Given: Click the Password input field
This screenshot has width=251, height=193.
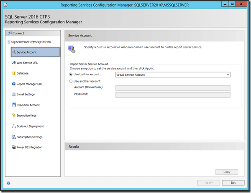Looking at the screenshot, I should coord(173,95).
